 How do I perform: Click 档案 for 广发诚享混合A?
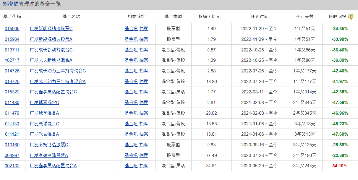coord(144,113)
